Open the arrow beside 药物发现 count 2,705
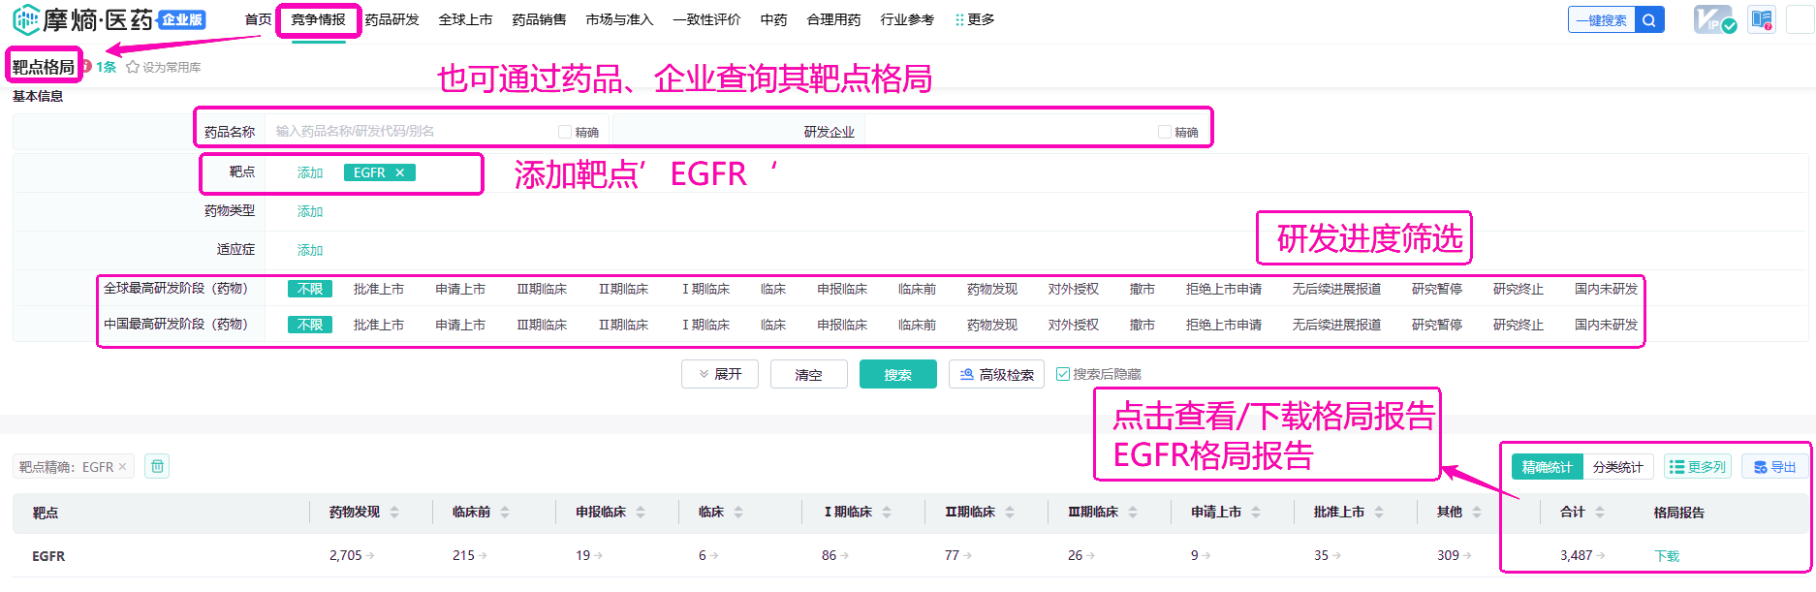The image size is (1816, 592). 370,556
